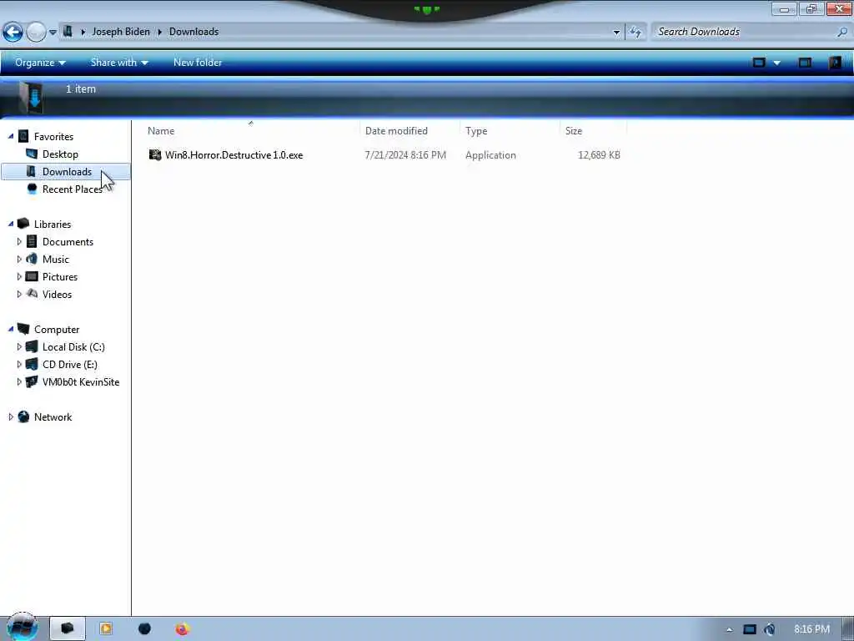854x641 pixels.
Task: Collapse the Libraries group
Action: point(10,224)
